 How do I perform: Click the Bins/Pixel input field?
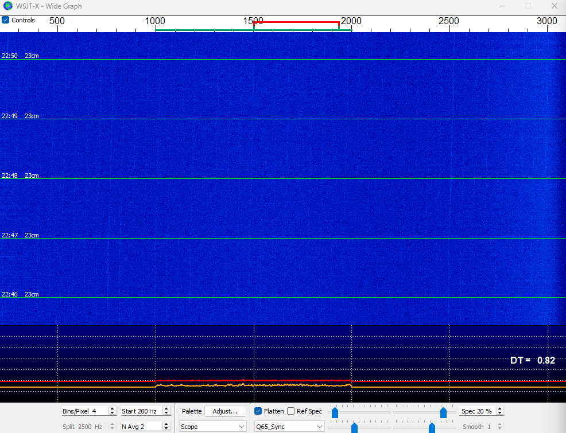coord(84,411)
